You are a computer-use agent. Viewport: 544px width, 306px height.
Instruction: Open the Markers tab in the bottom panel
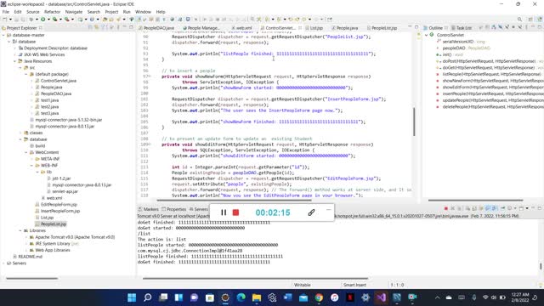[149, 209]
